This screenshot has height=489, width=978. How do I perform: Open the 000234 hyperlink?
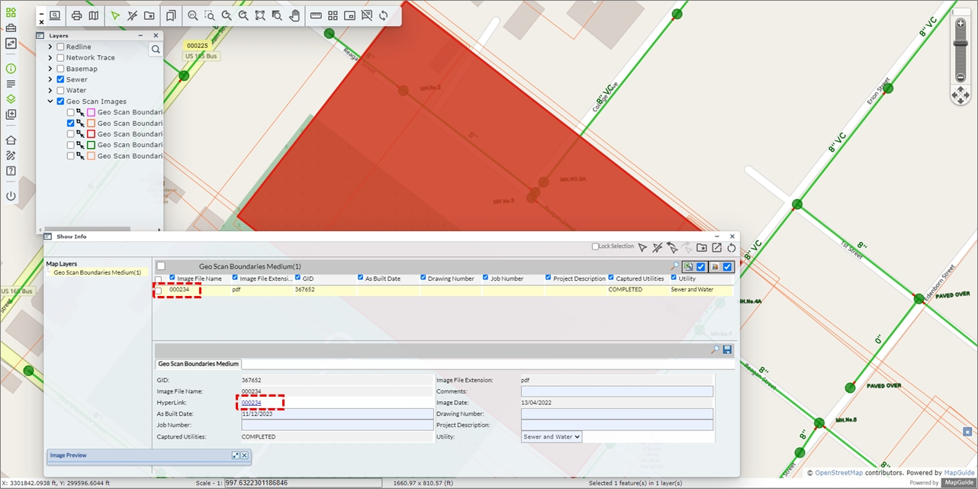251,403
